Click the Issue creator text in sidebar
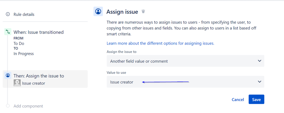The image size is (284, 113). point(34,83)
